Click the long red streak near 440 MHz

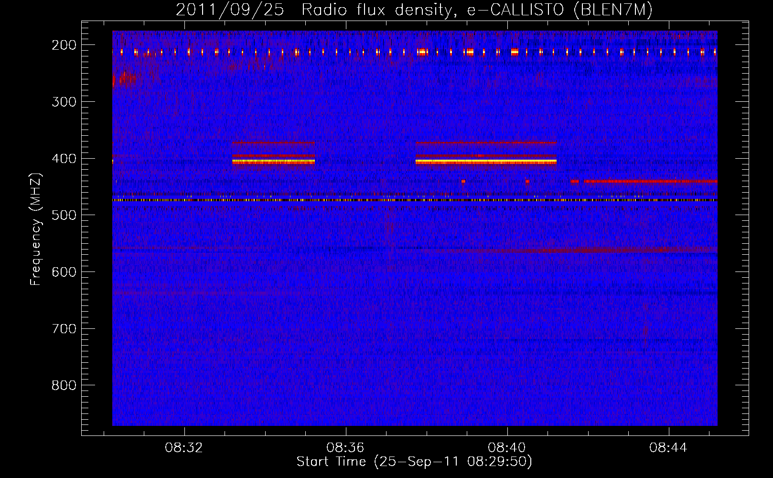pyautogui.click(x=650, y=181)
